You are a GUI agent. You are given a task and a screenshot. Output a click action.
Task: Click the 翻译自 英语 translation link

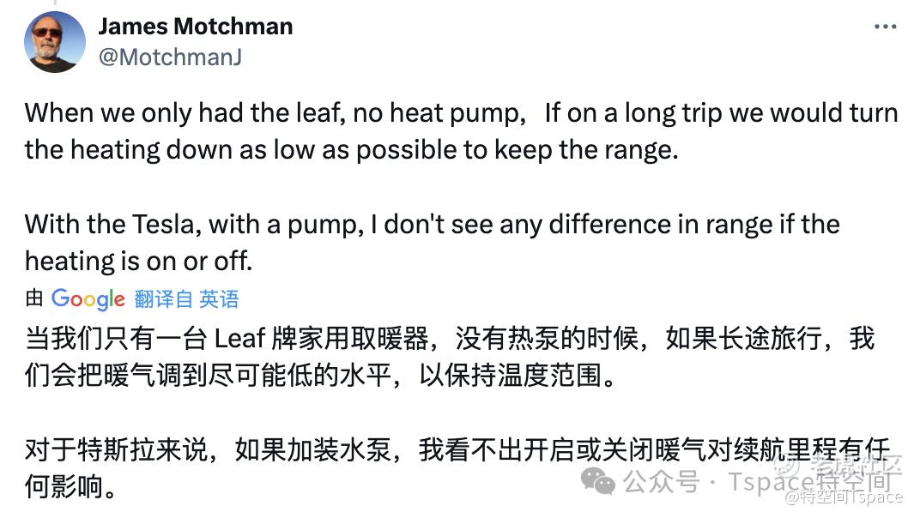tap(186, 298)
